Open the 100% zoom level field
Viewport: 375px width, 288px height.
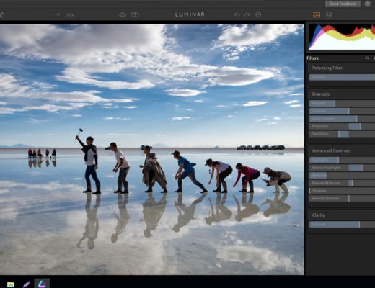click(70, 15)
